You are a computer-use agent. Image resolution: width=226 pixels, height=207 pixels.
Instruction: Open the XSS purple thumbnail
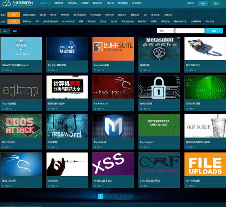point(113,164)
